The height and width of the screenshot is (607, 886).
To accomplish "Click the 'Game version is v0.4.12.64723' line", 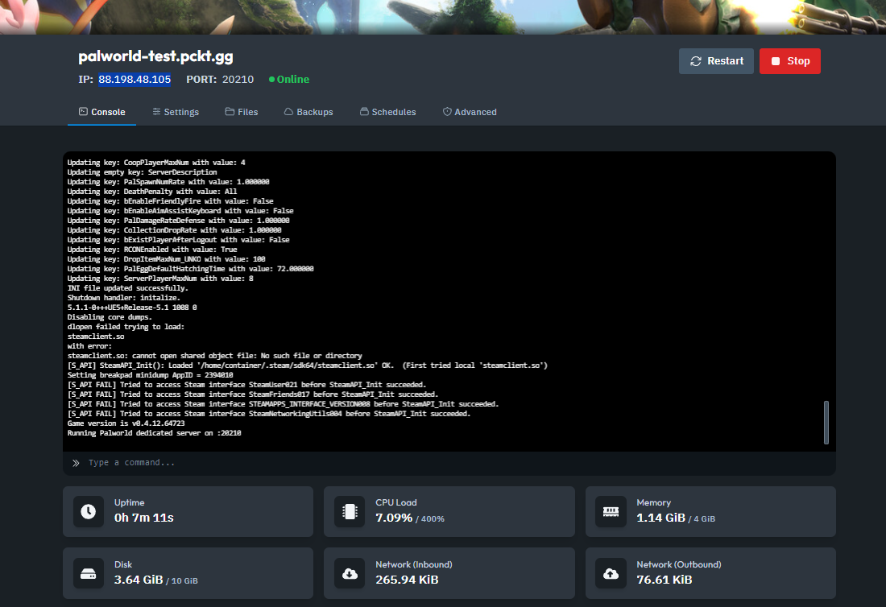I will click(126, 423).
